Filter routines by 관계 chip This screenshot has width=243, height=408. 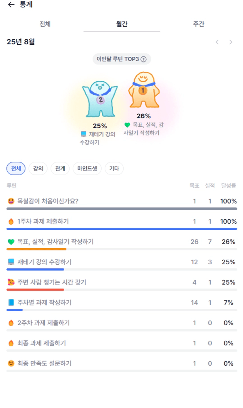coord(60,169)
